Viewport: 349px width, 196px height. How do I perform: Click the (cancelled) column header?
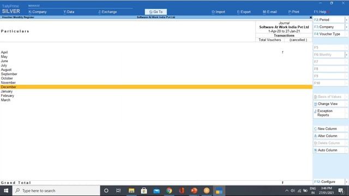298,40
